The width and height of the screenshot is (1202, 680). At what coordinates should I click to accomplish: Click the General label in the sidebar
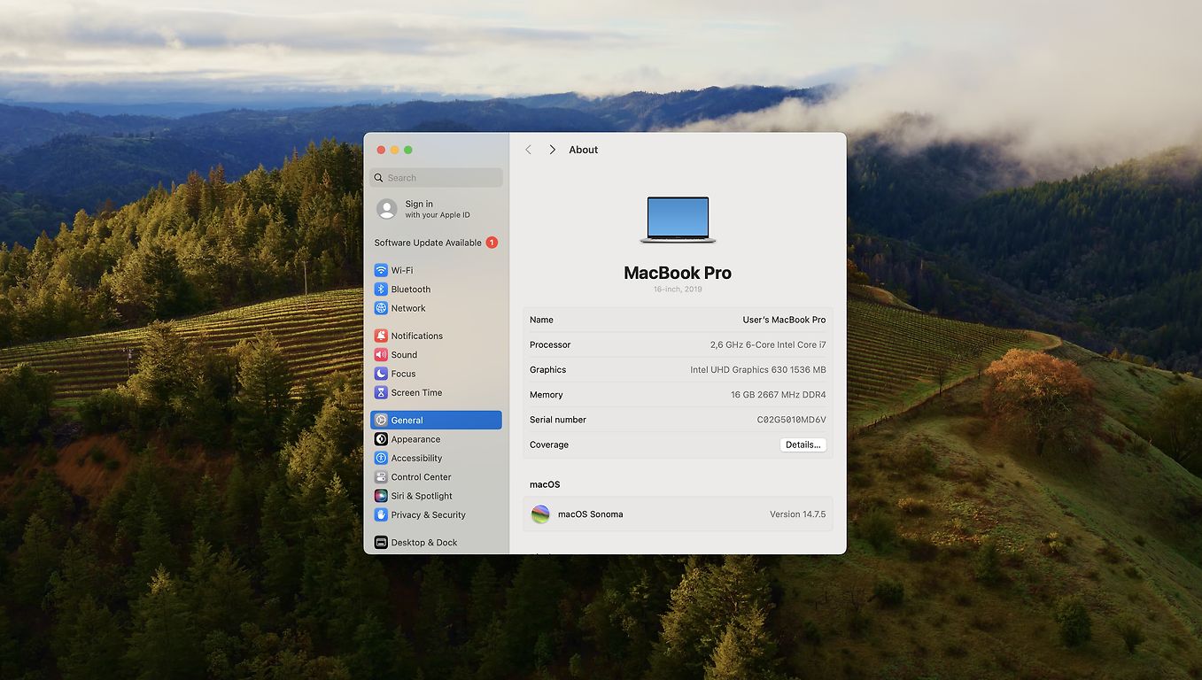click(407, 420)
